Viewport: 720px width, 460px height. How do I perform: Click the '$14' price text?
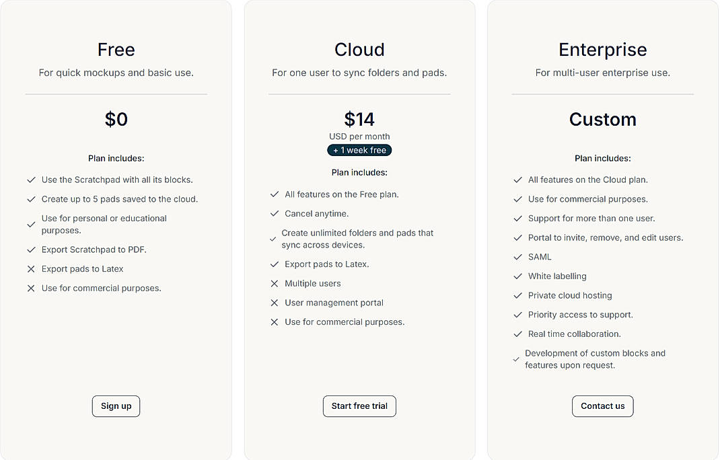pyautogui.click(x=359, y=118)
